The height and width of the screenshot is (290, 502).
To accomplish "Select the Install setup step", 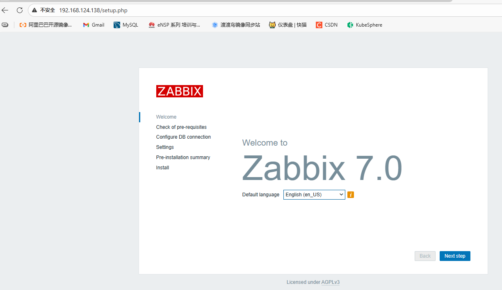I will pyautogui.click(x=162, y=168).
